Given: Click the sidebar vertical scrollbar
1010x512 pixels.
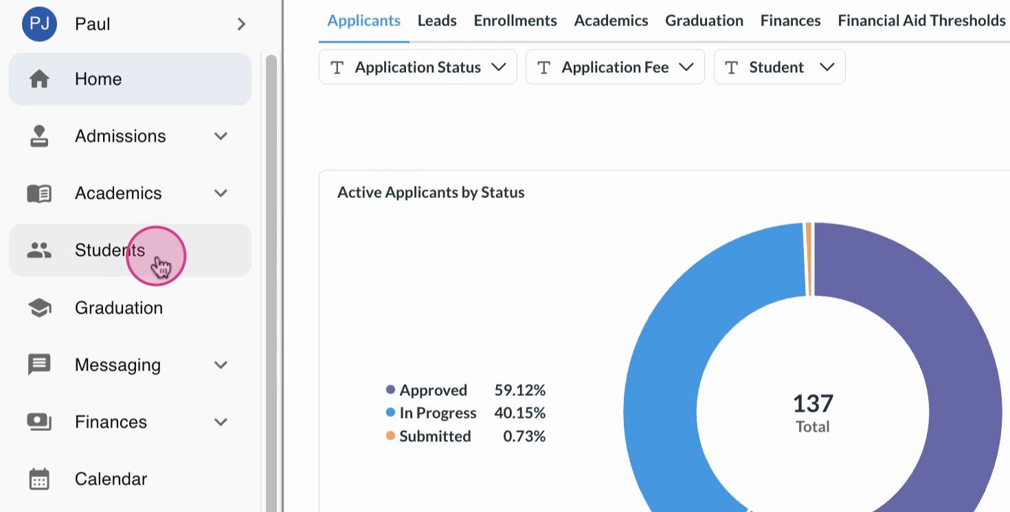Looking at the screenshot, I should point(271,282).
